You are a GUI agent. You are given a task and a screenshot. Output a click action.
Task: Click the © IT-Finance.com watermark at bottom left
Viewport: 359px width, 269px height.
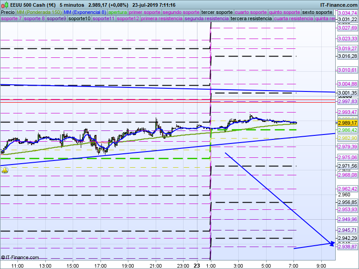(20, 257)
